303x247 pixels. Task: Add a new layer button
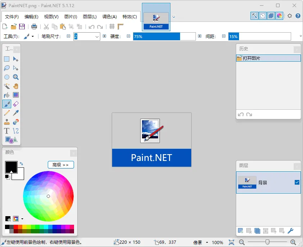pos(240,231)
